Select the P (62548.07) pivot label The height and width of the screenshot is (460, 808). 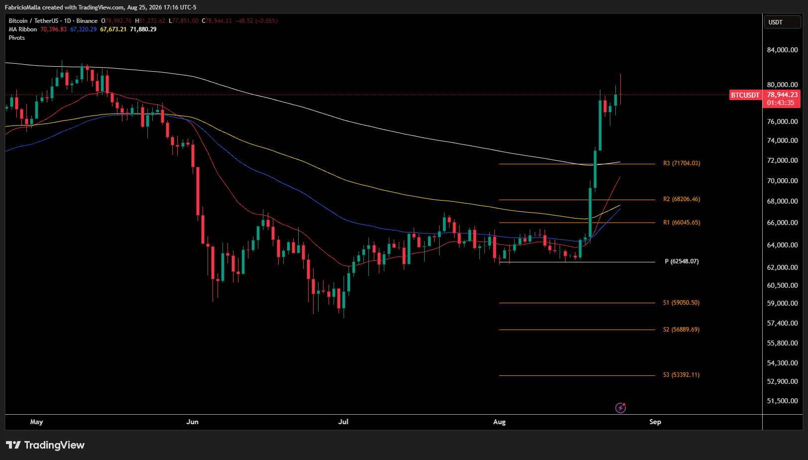682,261
